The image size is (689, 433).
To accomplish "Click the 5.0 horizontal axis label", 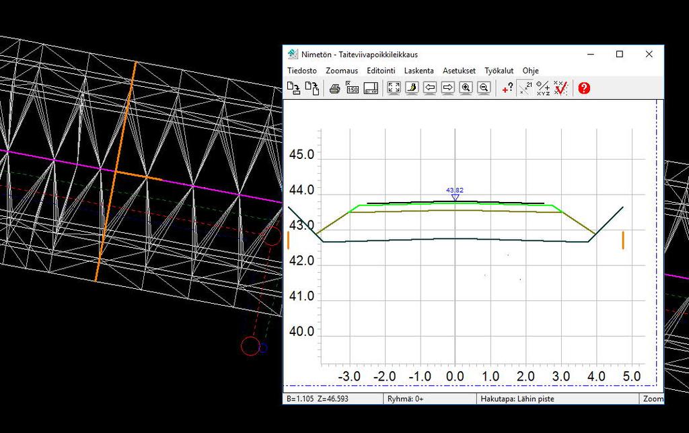I will click(631, 376).
